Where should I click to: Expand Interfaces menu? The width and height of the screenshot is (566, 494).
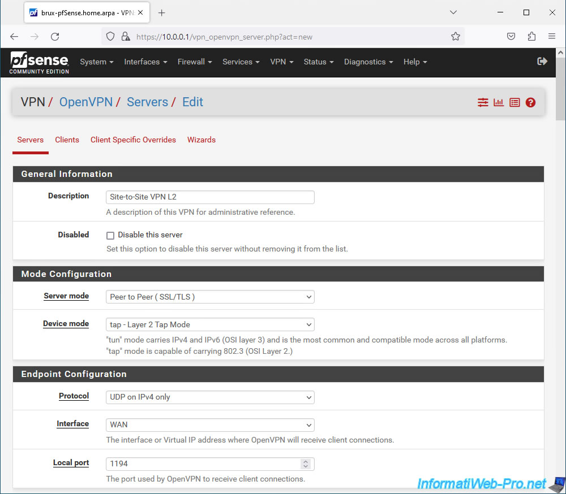click(x=145, y=62)
